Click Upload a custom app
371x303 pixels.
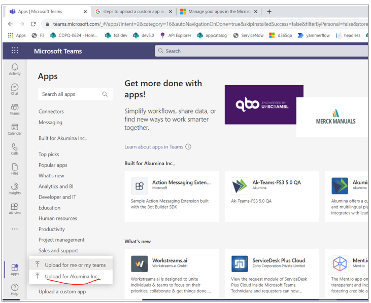pos(62,291)
